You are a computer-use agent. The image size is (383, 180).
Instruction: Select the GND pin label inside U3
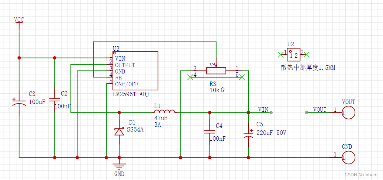point(120,72)
